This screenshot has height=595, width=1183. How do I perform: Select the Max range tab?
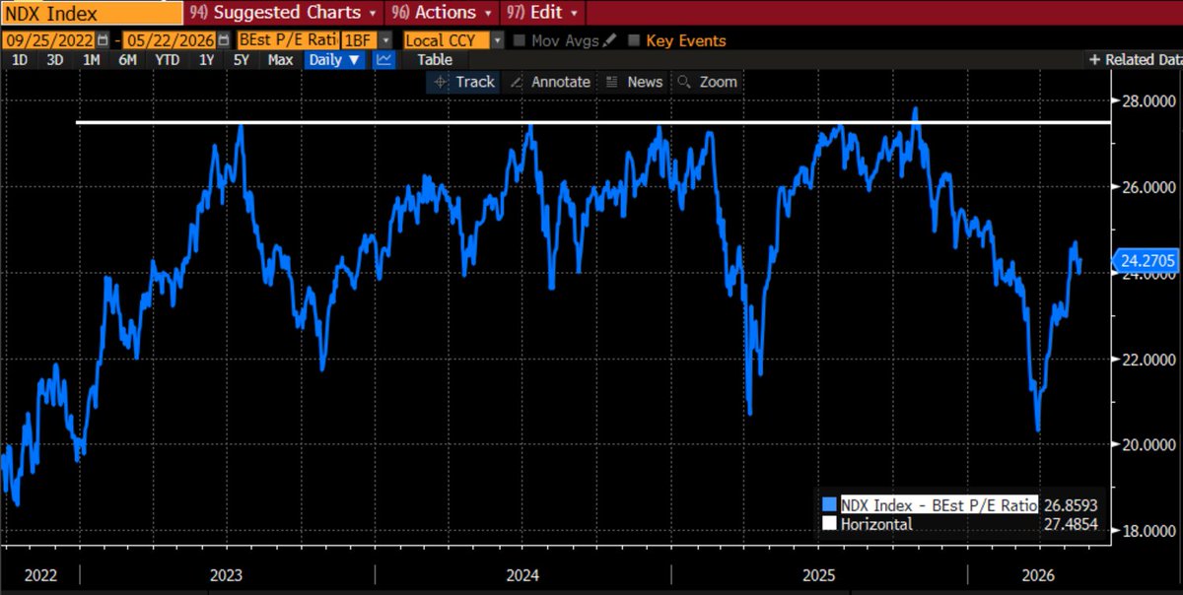click(280, 60)
